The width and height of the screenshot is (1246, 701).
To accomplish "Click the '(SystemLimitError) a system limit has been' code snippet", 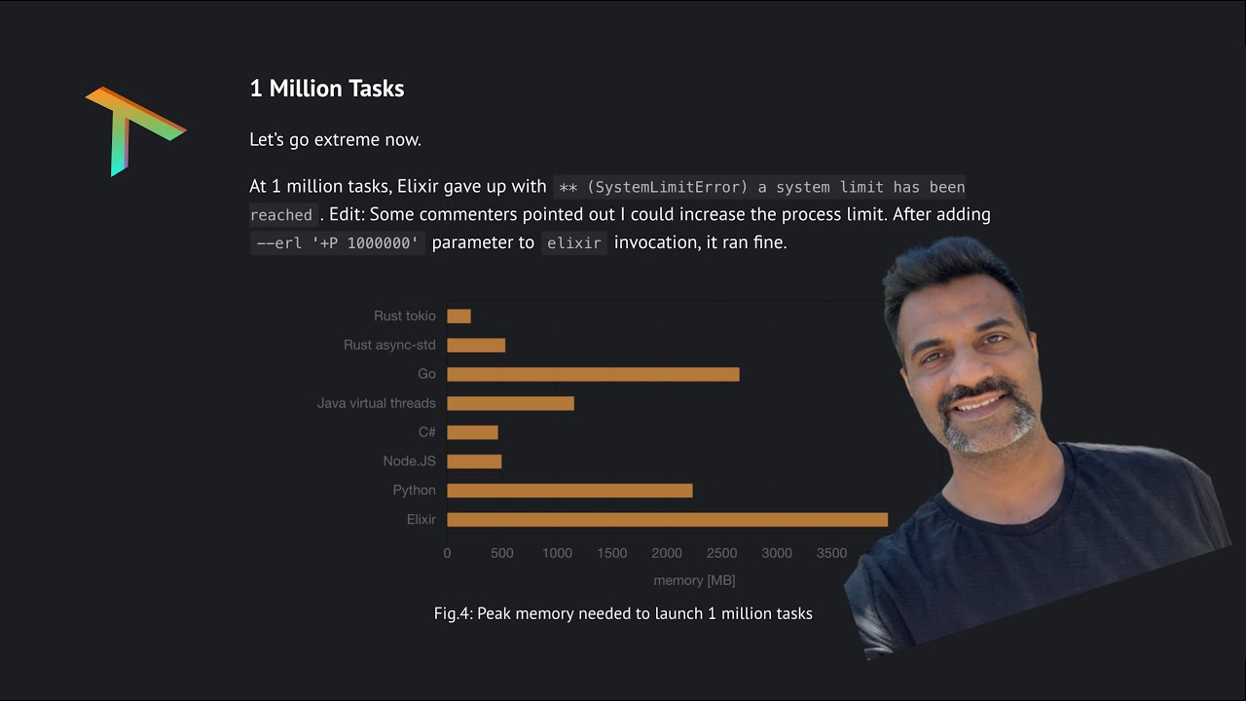I will pos(762,187).
